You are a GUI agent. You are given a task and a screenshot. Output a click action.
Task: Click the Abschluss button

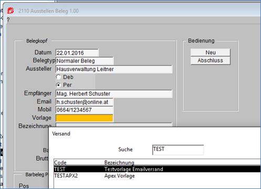point(211,60)
